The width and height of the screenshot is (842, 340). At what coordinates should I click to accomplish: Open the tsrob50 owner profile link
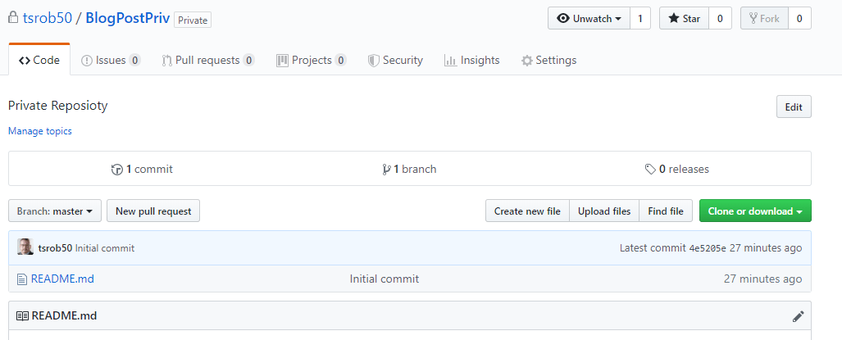click(x=48, y=18)
